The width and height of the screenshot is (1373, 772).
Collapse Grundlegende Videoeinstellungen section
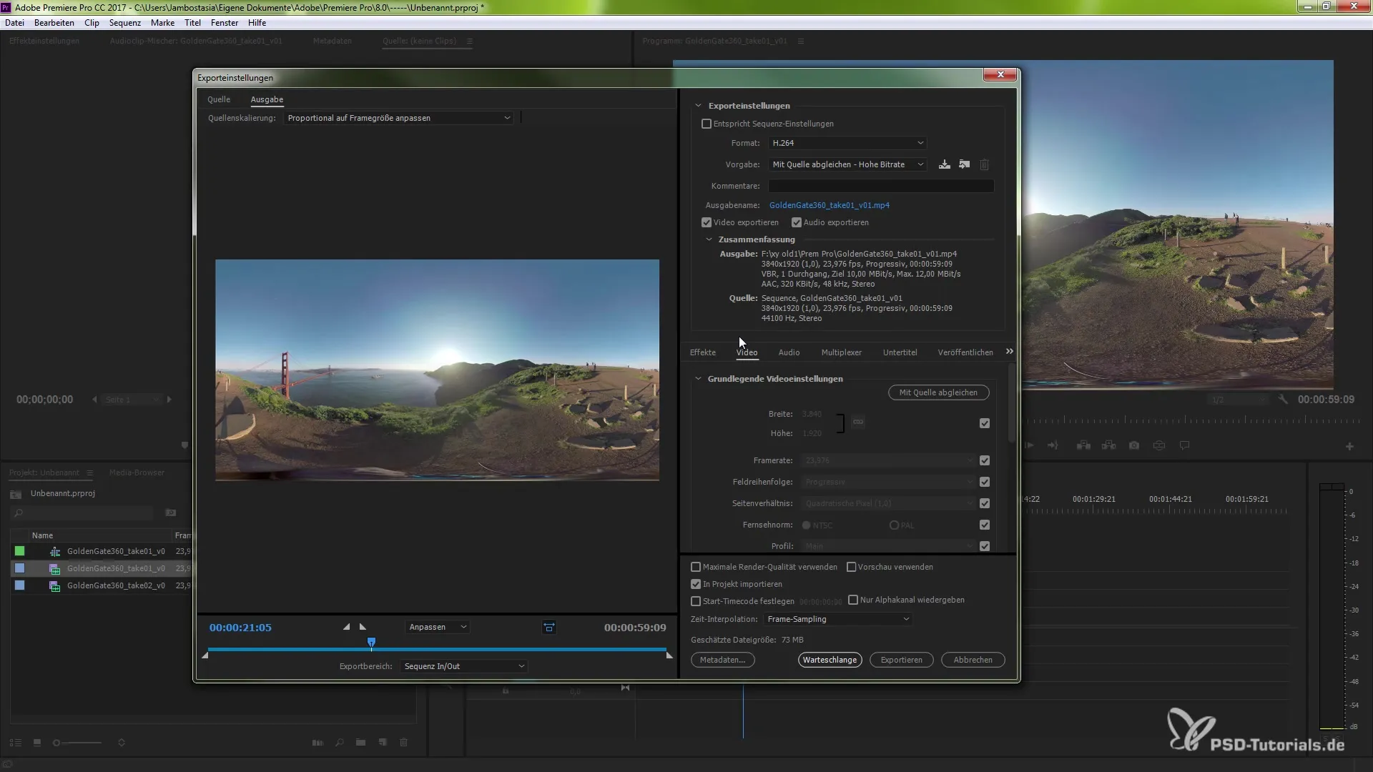click(698, 379)
